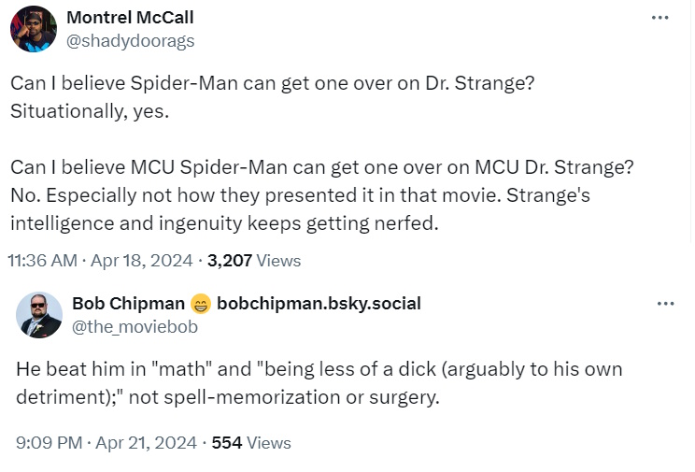
Task: Click the reply line starting "He beat him in"
Action: click(319, 369)
